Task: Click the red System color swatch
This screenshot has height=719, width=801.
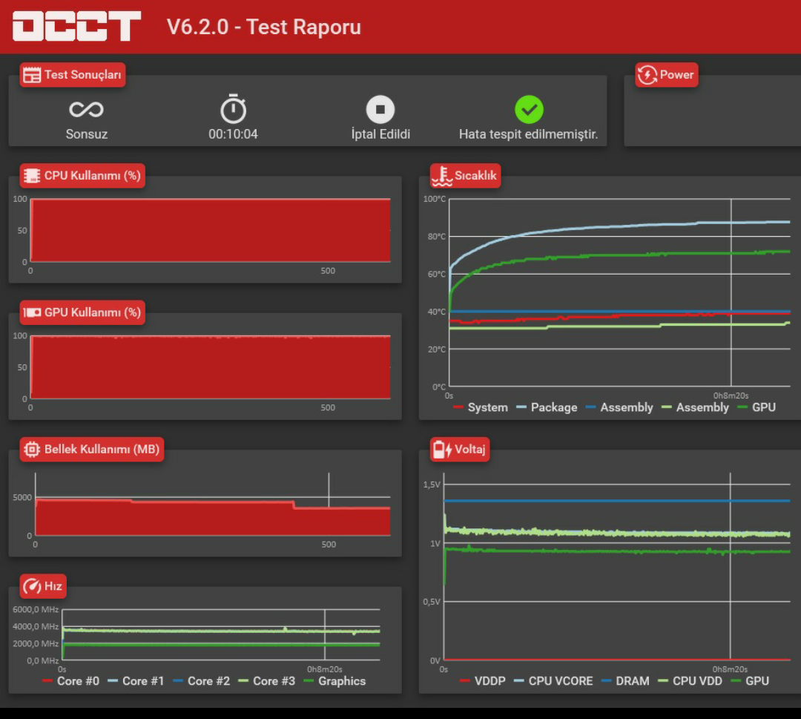Action: [x=458, y=407]
